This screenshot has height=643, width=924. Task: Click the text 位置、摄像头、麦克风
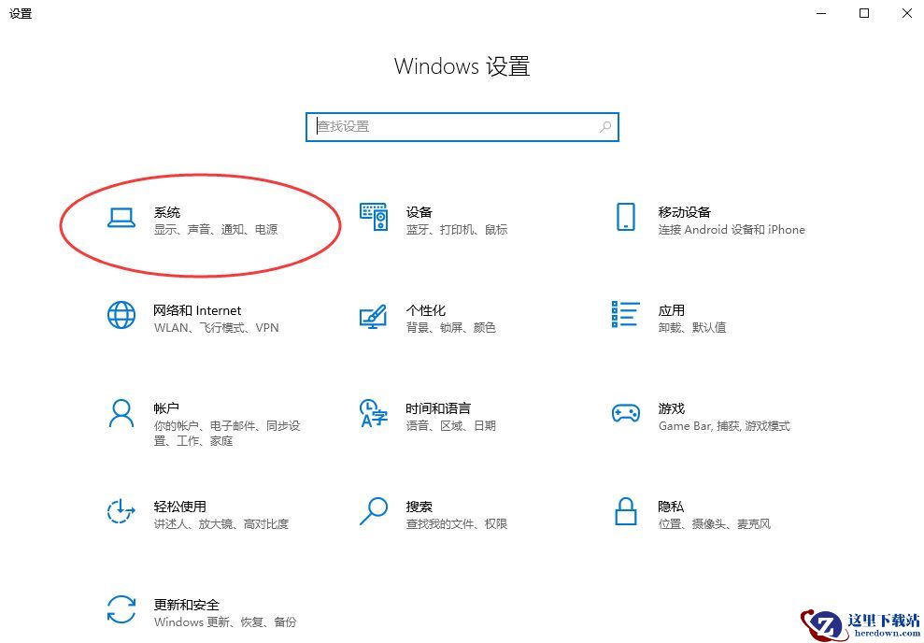tap(714, 524)
